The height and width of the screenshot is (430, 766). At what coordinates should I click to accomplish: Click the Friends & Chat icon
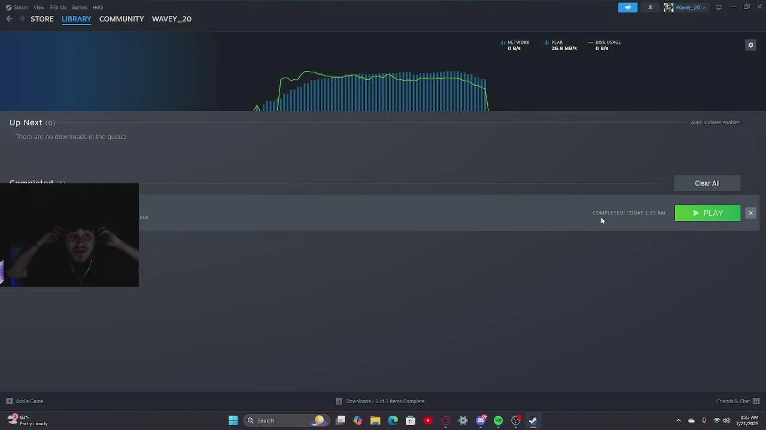click(756, 401)
